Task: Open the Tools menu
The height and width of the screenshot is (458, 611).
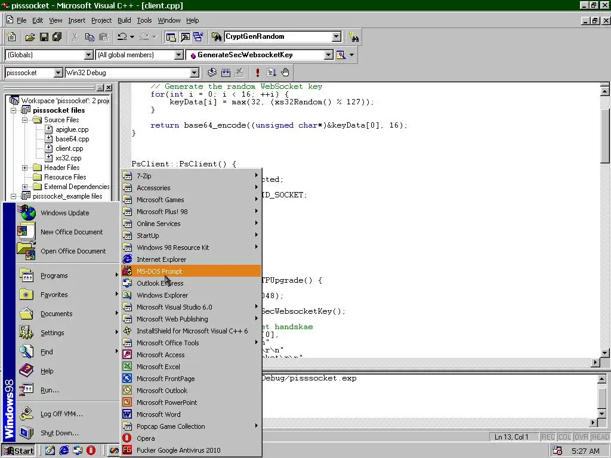Action: click(144, 20)
